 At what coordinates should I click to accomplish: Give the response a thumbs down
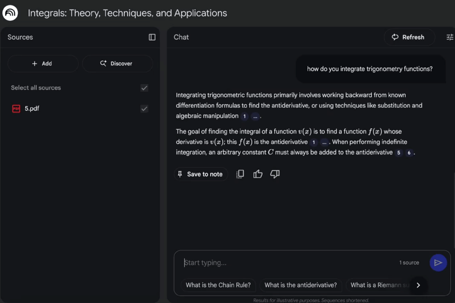point(275,174)
